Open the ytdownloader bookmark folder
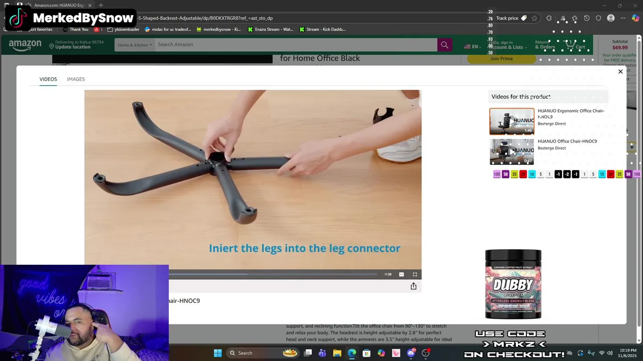The image size is (643, 361). (x=124, y=30)
